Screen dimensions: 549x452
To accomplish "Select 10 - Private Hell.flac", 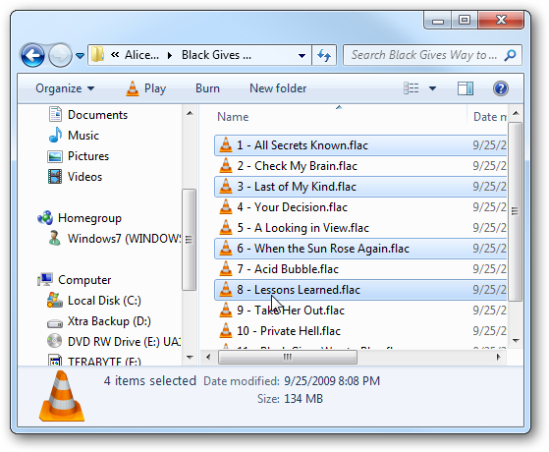I will (x=360, y=331).
